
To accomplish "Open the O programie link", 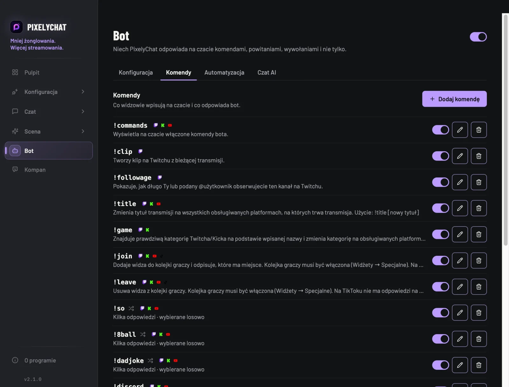I will click(40, 361).
